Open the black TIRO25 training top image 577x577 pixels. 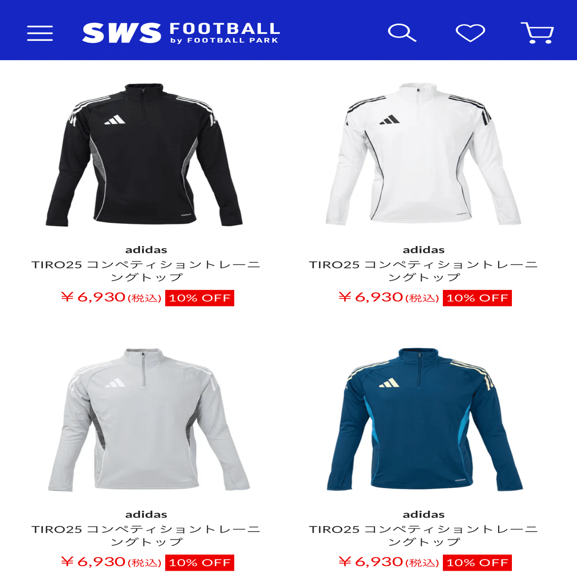click(144, 154)
